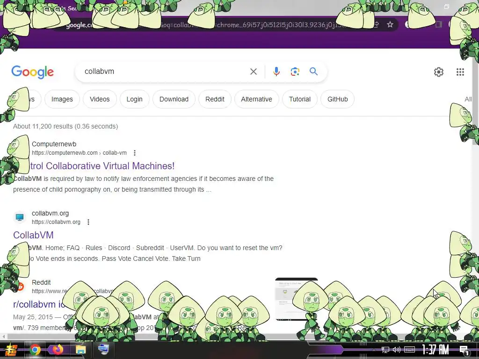Clear the search box with the X icon
The image size is (479, 359).
coord(253,72)
